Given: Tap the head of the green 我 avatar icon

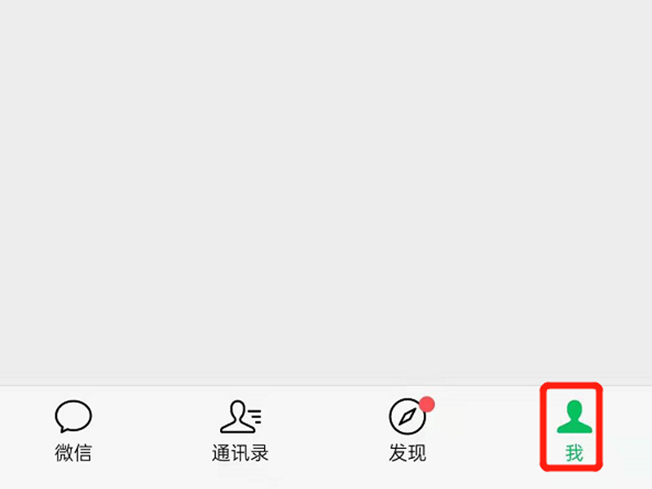Looking at the screenshot, I should [575, 409].
